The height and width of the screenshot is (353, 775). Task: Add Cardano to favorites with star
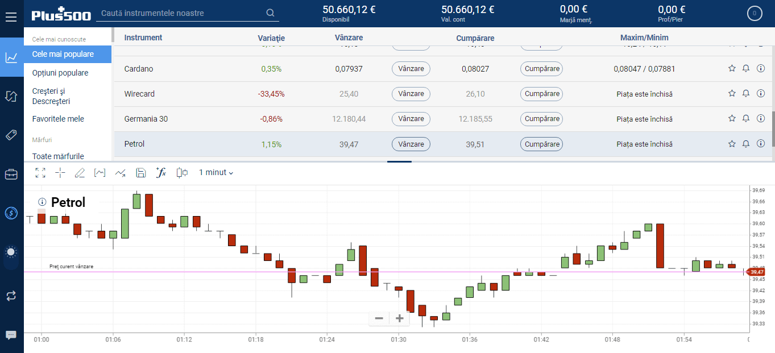[x=732, y=69]
